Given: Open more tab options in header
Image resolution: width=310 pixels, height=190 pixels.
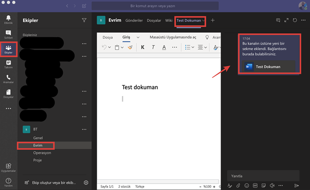Looking at the screenshot, I should click(303, 20).
